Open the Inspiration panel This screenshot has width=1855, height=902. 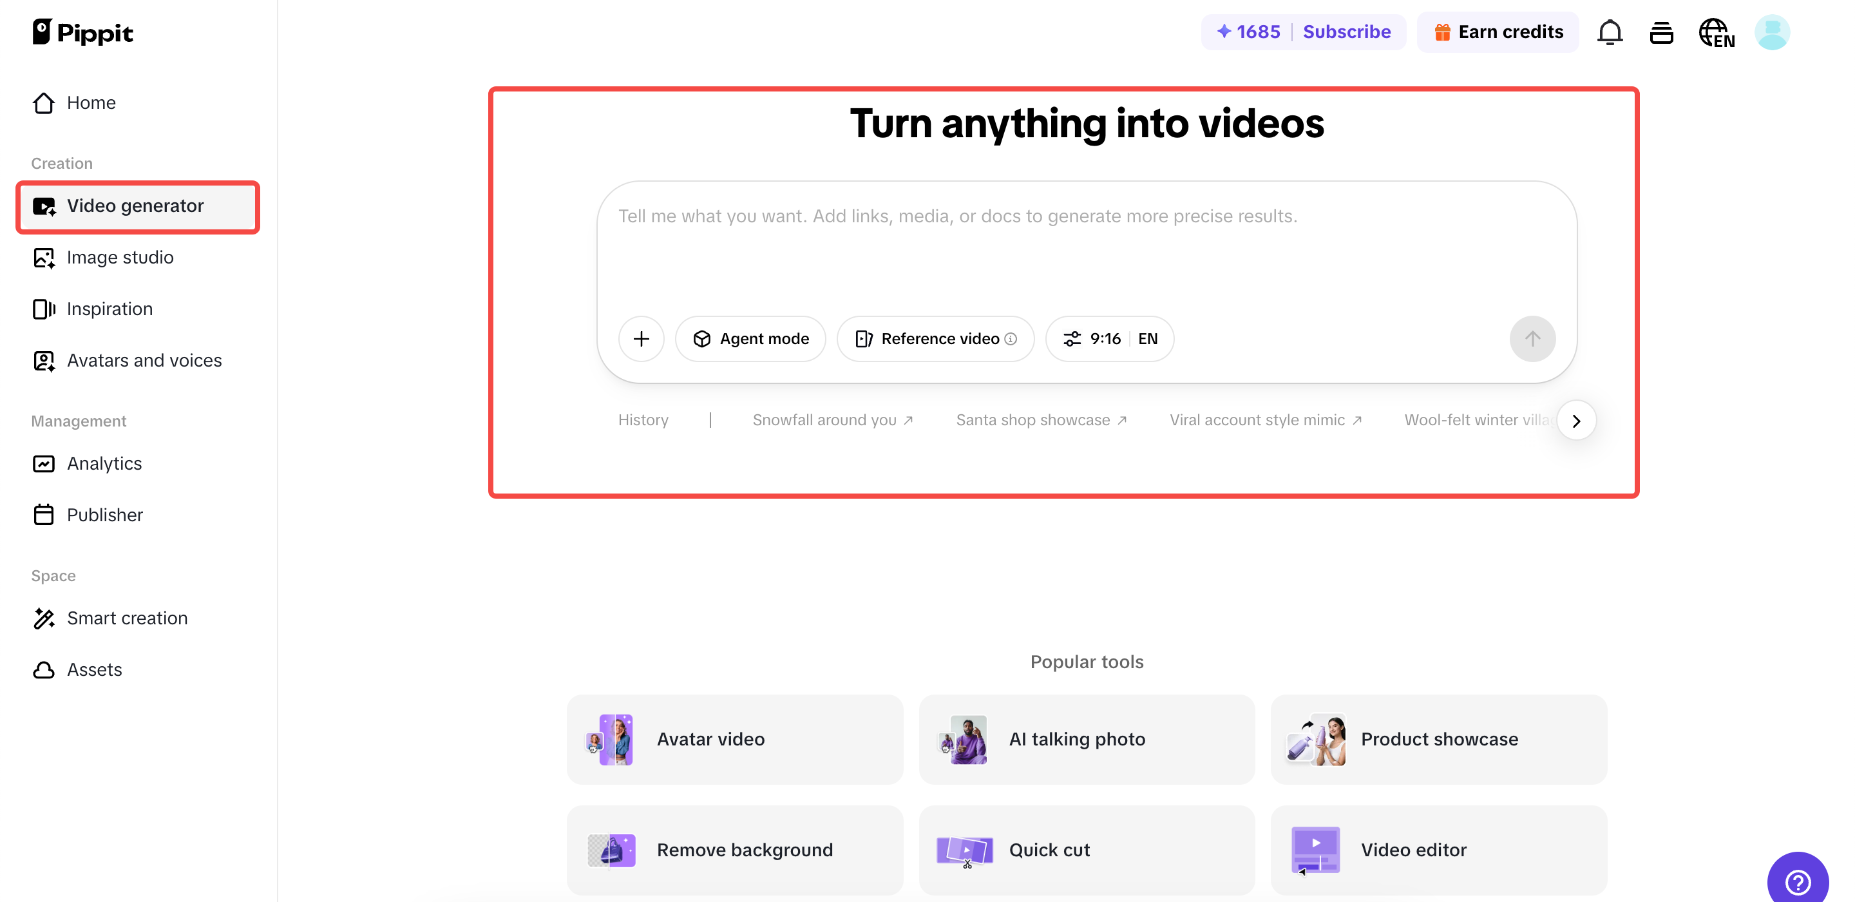109,309
